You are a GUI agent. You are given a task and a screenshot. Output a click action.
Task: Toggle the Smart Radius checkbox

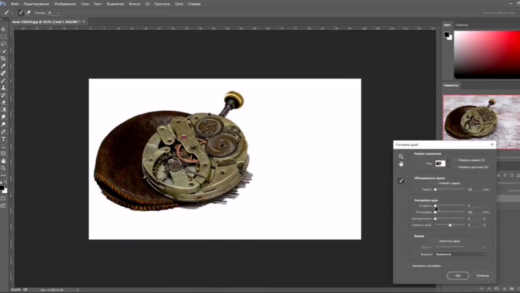click(x=436, y=183)
